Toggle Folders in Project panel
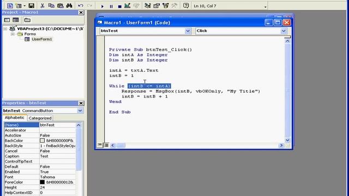Image resolution: width=349 pixels, height=196 pixels. [x=27, y=20]
